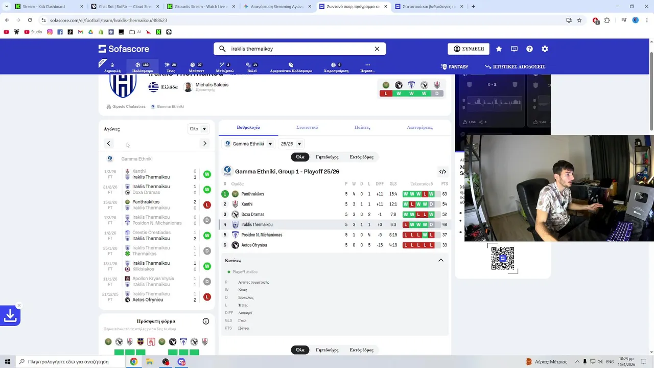Click Πρόσφατη φόρμα info icon

[206, 321]
